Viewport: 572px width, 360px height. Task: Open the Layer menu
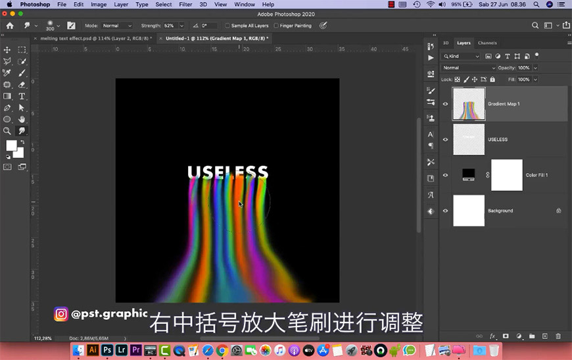click(x=121, y=5)
